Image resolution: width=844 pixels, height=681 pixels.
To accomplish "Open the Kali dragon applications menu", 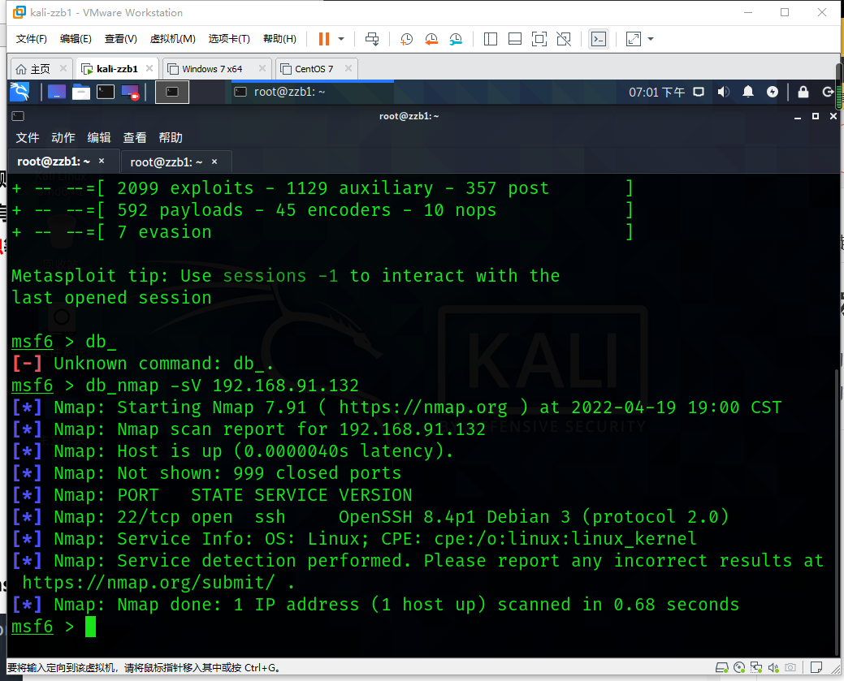I will (20, 92).
